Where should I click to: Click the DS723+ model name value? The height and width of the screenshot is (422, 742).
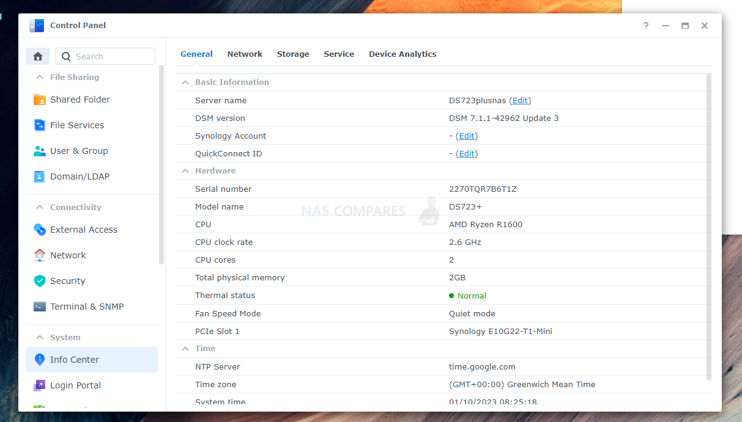466,206
